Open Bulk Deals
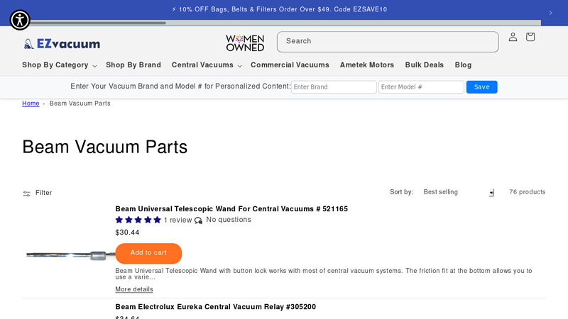This screenshot has height=319, width=568. tap(424, 65)
